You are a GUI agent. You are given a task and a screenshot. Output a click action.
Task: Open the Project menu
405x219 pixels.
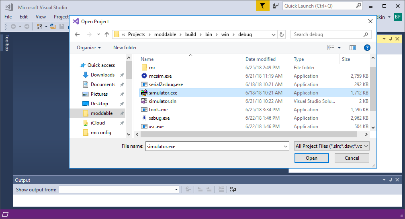61,17
